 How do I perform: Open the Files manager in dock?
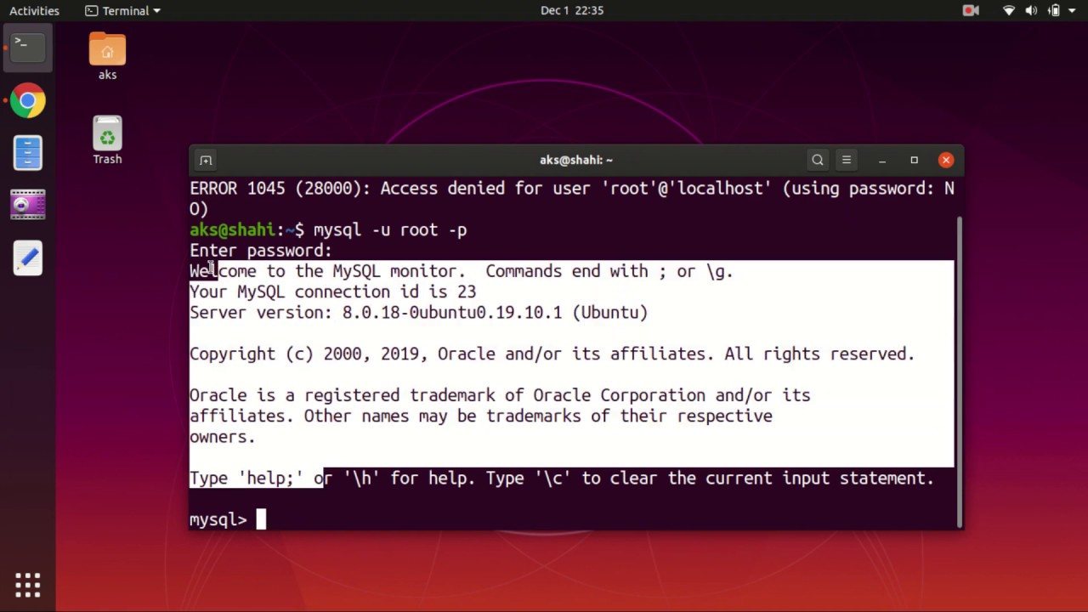27,154
